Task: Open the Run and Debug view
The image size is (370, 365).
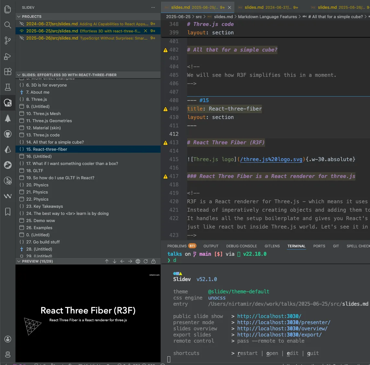Action: 8,56
